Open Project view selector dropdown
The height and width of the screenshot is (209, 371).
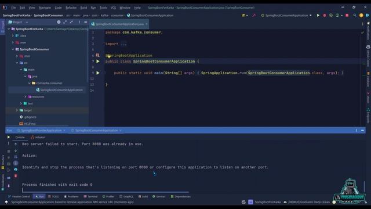pos(18,22)
